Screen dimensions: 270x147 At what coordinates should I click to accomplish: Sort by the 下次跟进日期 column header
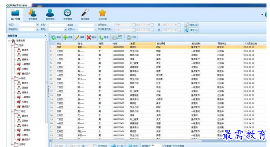pyautogui.click(x=255, y=44)
